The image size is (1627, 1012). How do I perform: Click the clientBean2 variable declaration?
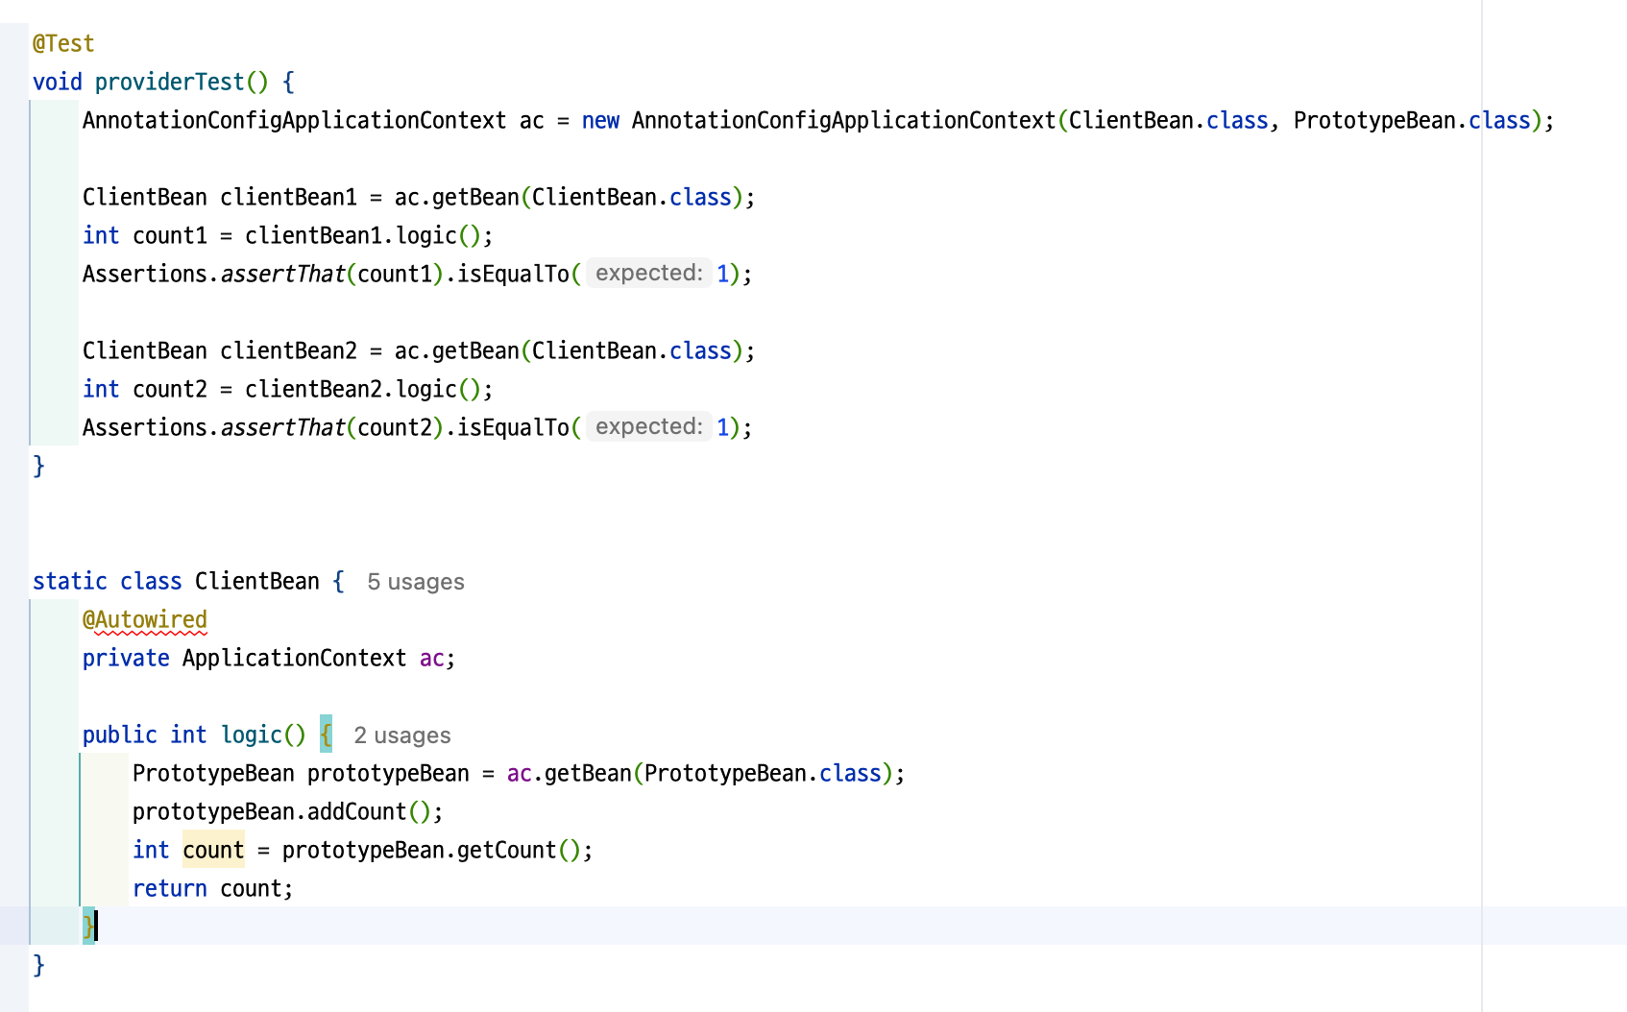pos(288,351)
